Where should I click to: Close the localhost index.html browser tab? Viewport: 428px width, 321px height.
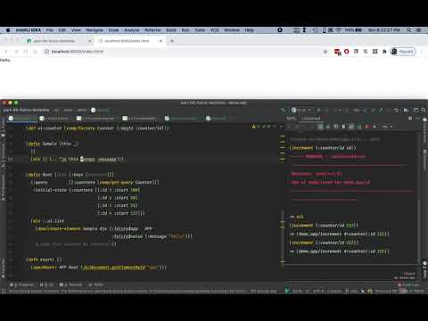tap(160, 41)
